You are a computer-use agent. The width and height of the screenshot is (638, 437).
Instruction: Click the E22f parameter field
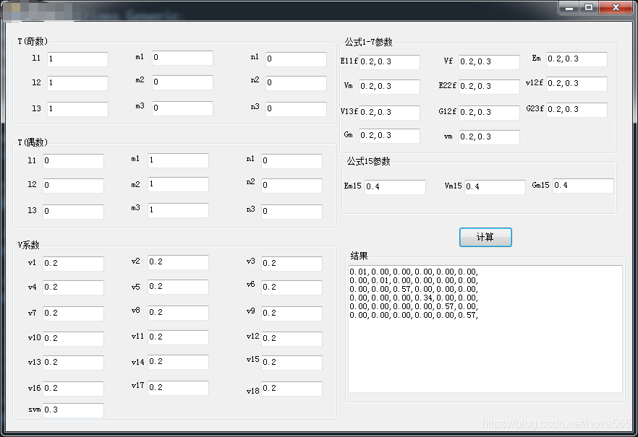pos(489,87)
